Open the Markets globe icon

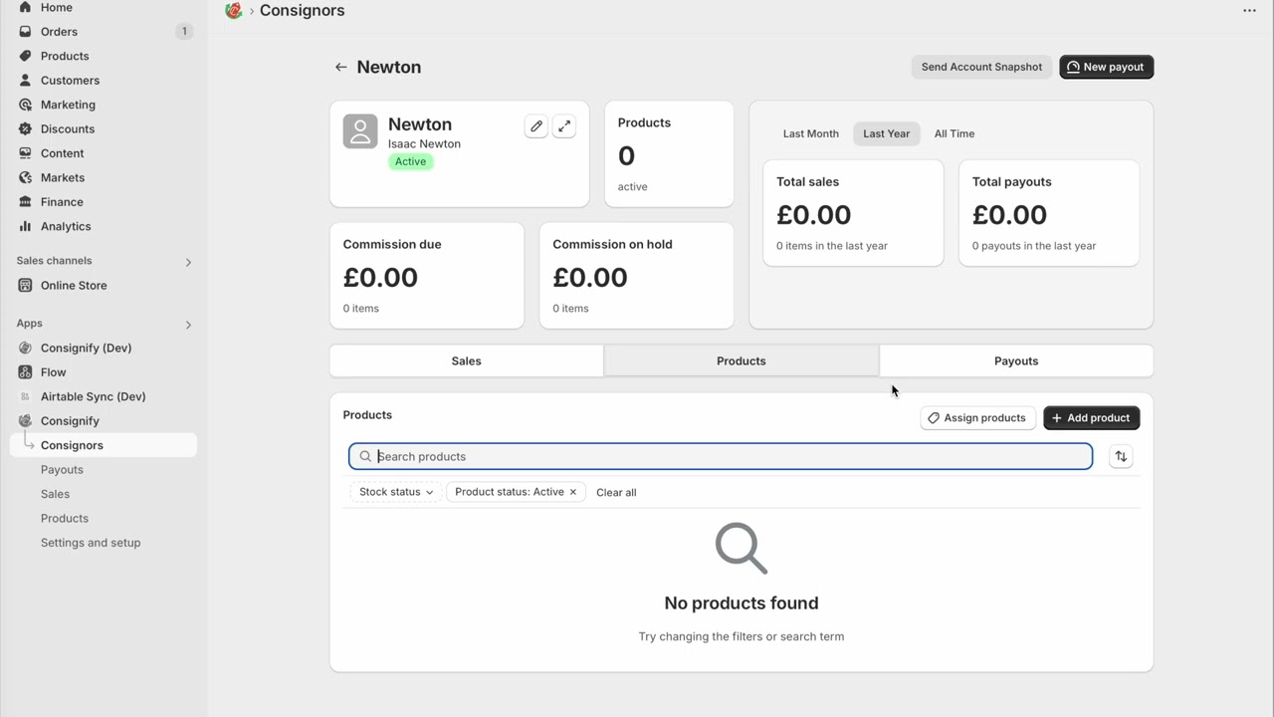click(x=25, y=177)
